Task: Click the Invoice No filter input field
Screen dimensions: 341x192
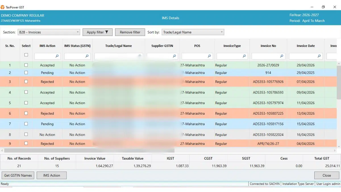Action: coord(268,56)
